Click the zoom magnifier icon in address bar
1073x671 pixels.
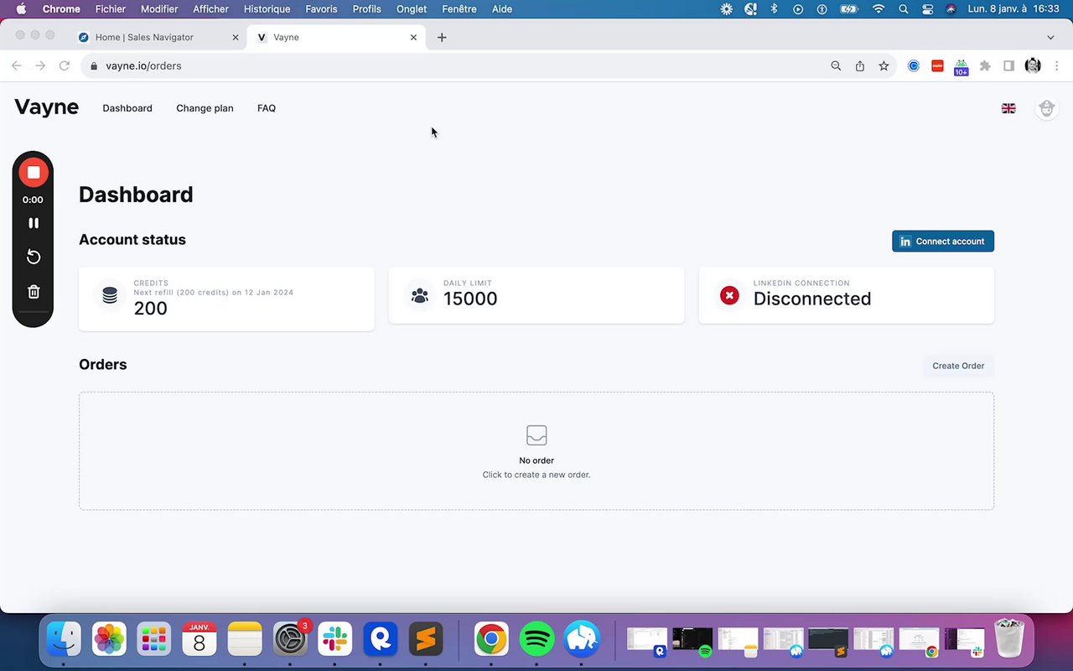[836, 65]
